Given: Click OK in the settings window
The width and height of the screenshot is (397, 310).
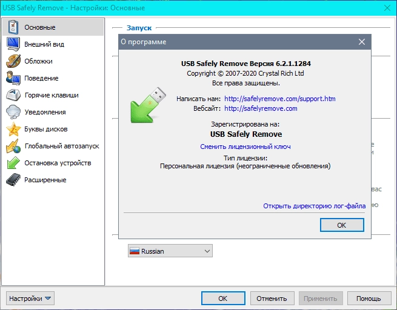Looking at the screenshot, I should point(223,298).
